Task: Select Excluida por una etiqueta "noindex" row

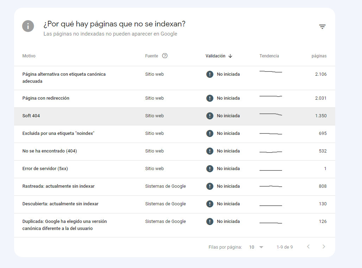Action: coord(58,133)
